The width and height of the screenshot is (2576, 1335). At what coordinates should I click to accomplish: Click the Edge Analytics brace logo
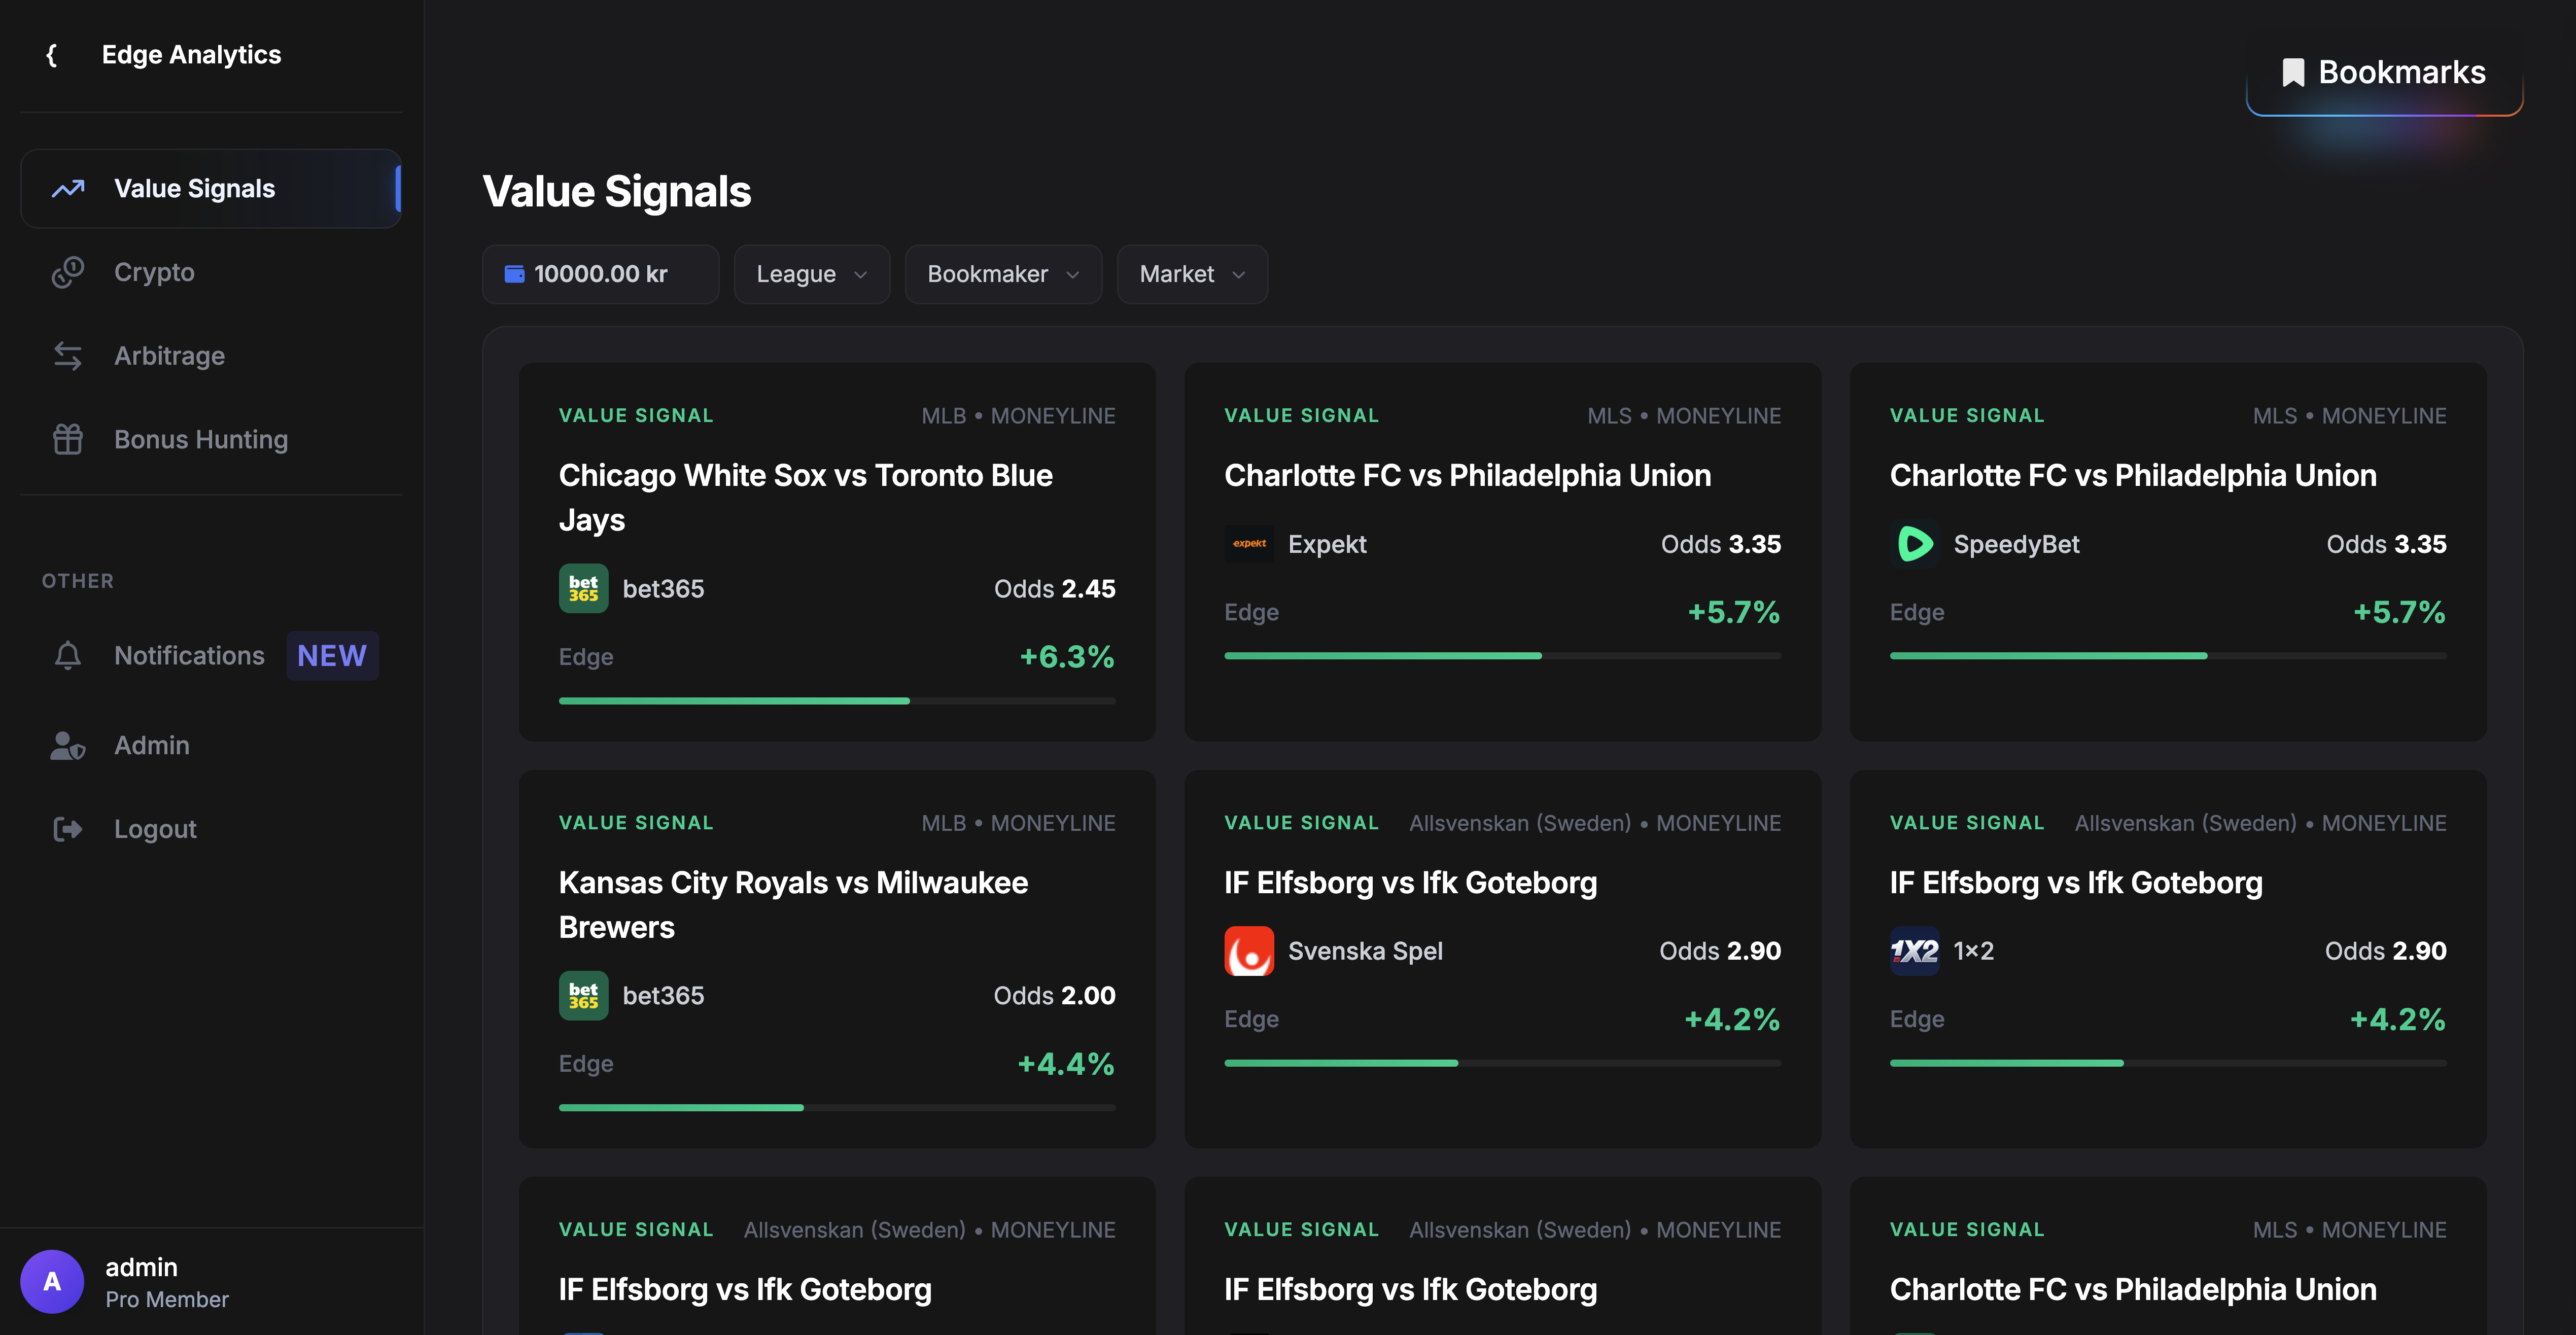click(52, 55)
